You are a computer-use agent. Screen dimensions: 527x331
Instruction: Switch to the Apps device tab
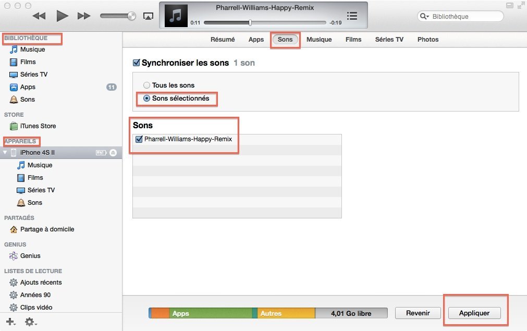(256, 39)
